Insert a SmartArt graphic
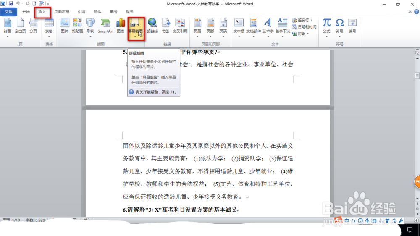The width and height of the screenshot is (420, 236). [105, 26]
